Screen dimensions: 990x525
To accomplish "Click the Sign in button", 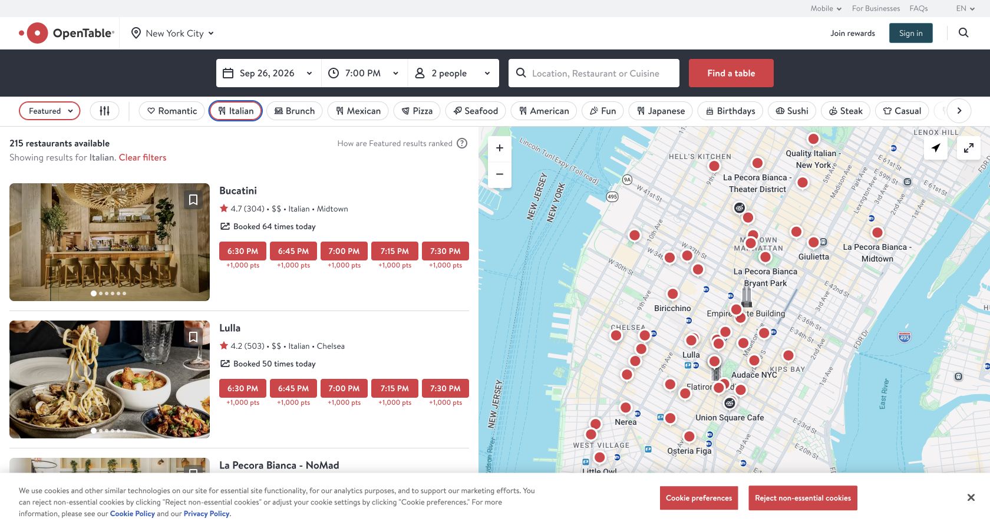I will [911, 33].
